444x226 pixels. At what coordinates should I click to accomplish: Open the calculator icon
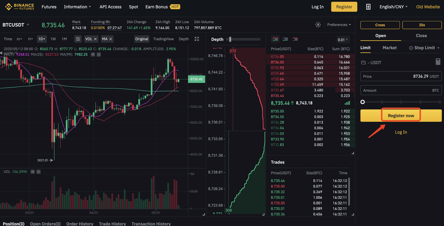coord(438,62)
